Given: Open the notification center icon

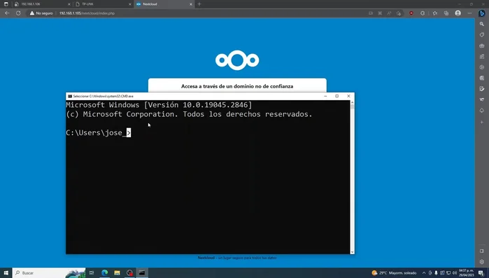Looking at the screenshot, I should (x=481, y=273).
